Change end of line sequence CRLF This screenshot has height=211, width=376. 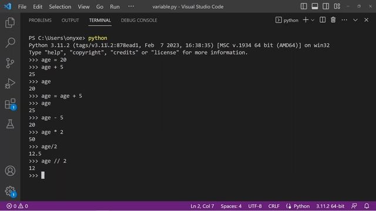(x=274, y=206)
